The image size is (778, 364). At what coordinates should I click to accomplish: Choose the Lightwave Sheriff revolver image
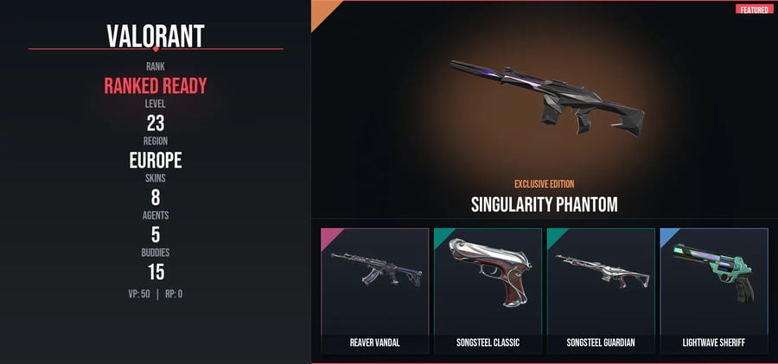tap(713, 271)
